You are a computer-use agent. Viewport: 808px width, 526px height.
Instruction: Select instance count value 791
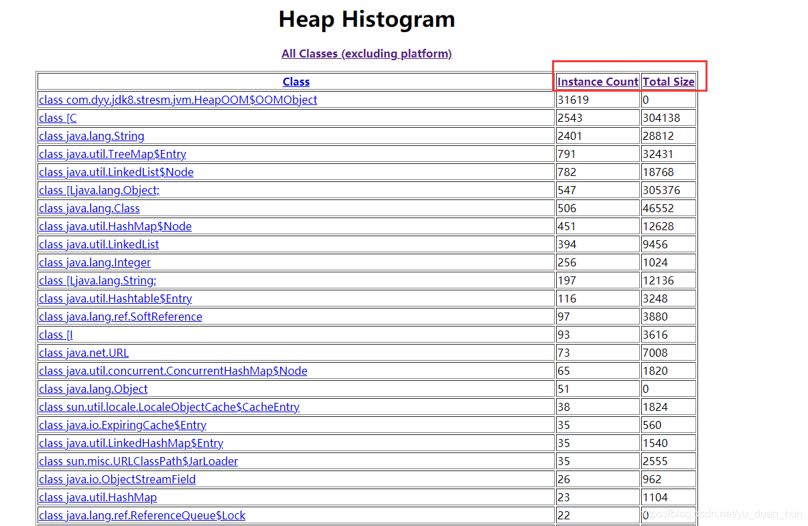(x=567, y=154)
